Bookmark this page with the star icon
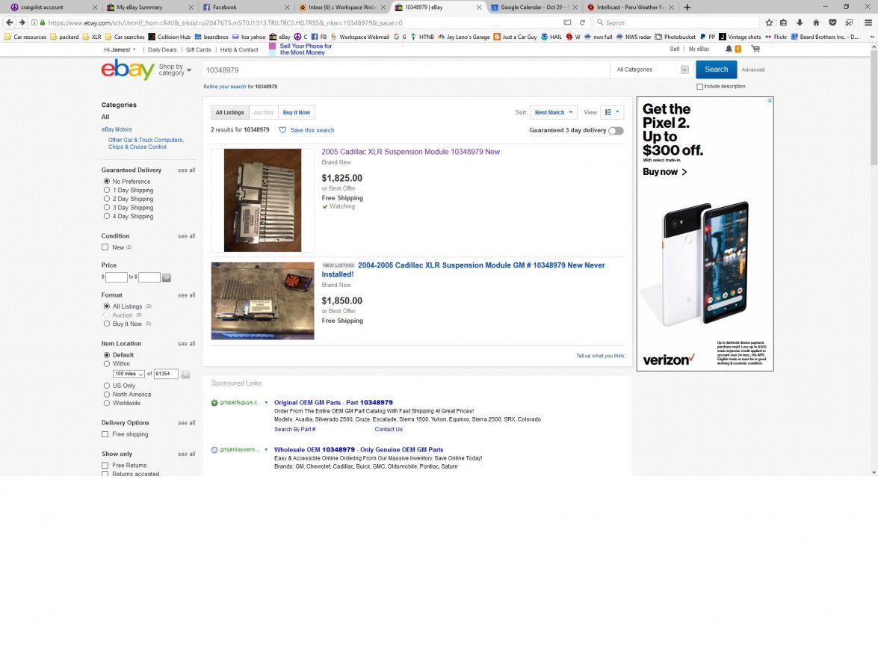The width and height of the screenshot is (878, 651). 769,22
